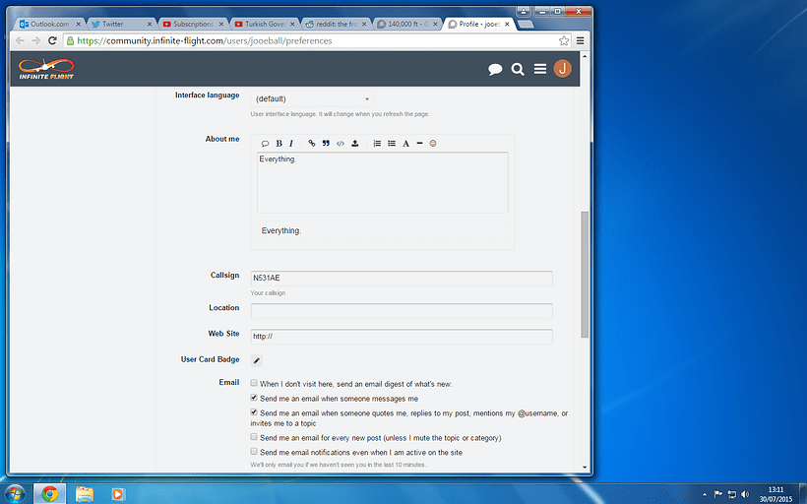Insert a numbered list in About me

377,143
